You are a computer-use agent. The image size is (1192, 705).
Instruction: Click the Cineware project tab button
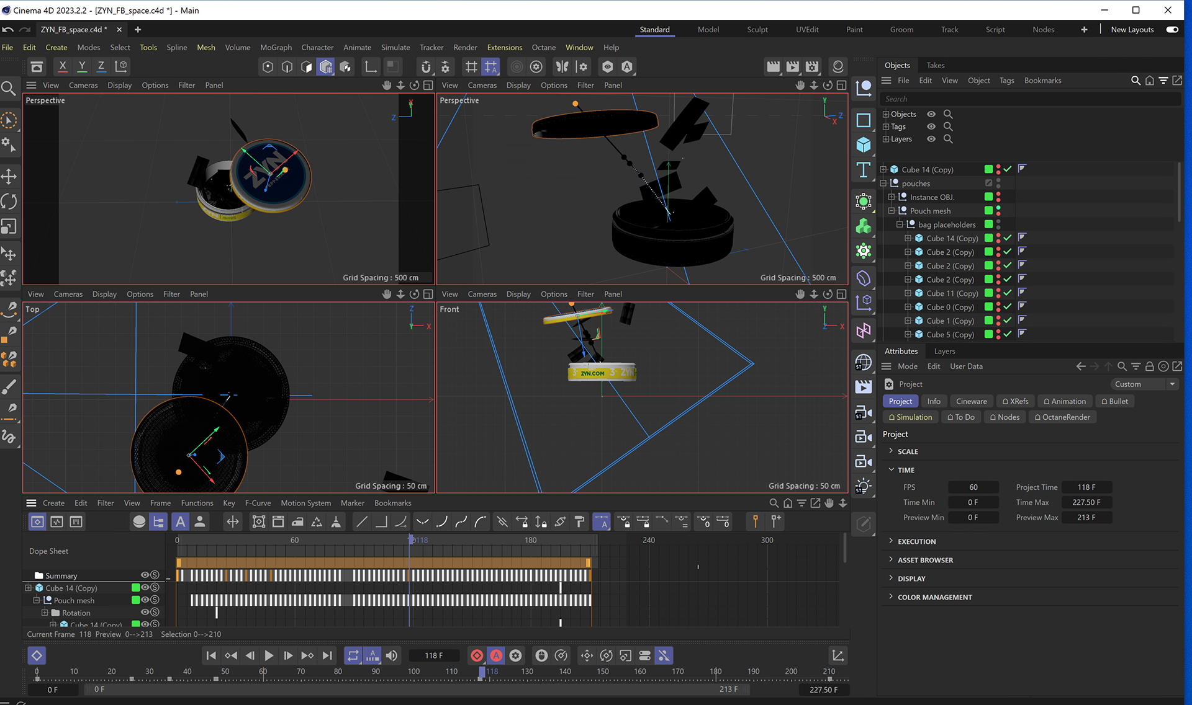tap(971, 401)
